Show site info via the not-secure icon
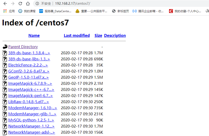The width and height of the screenshot is (209, 136). pyautogui.click(x=37, y=4)
